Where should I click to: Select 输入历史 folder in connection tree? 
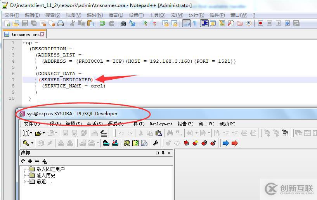[46, 175]
